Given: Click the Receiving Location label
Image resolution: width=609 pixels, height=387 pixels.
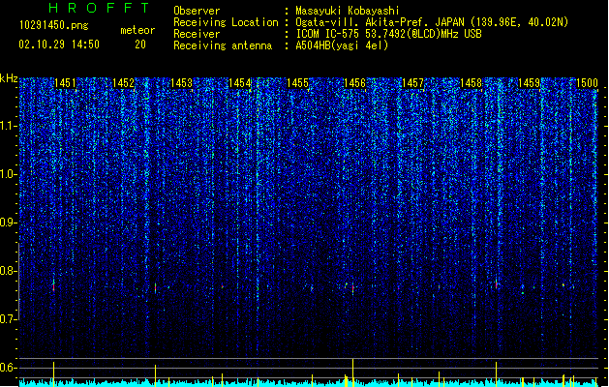Looking at the screenshot, I should [x=226, y=22].
